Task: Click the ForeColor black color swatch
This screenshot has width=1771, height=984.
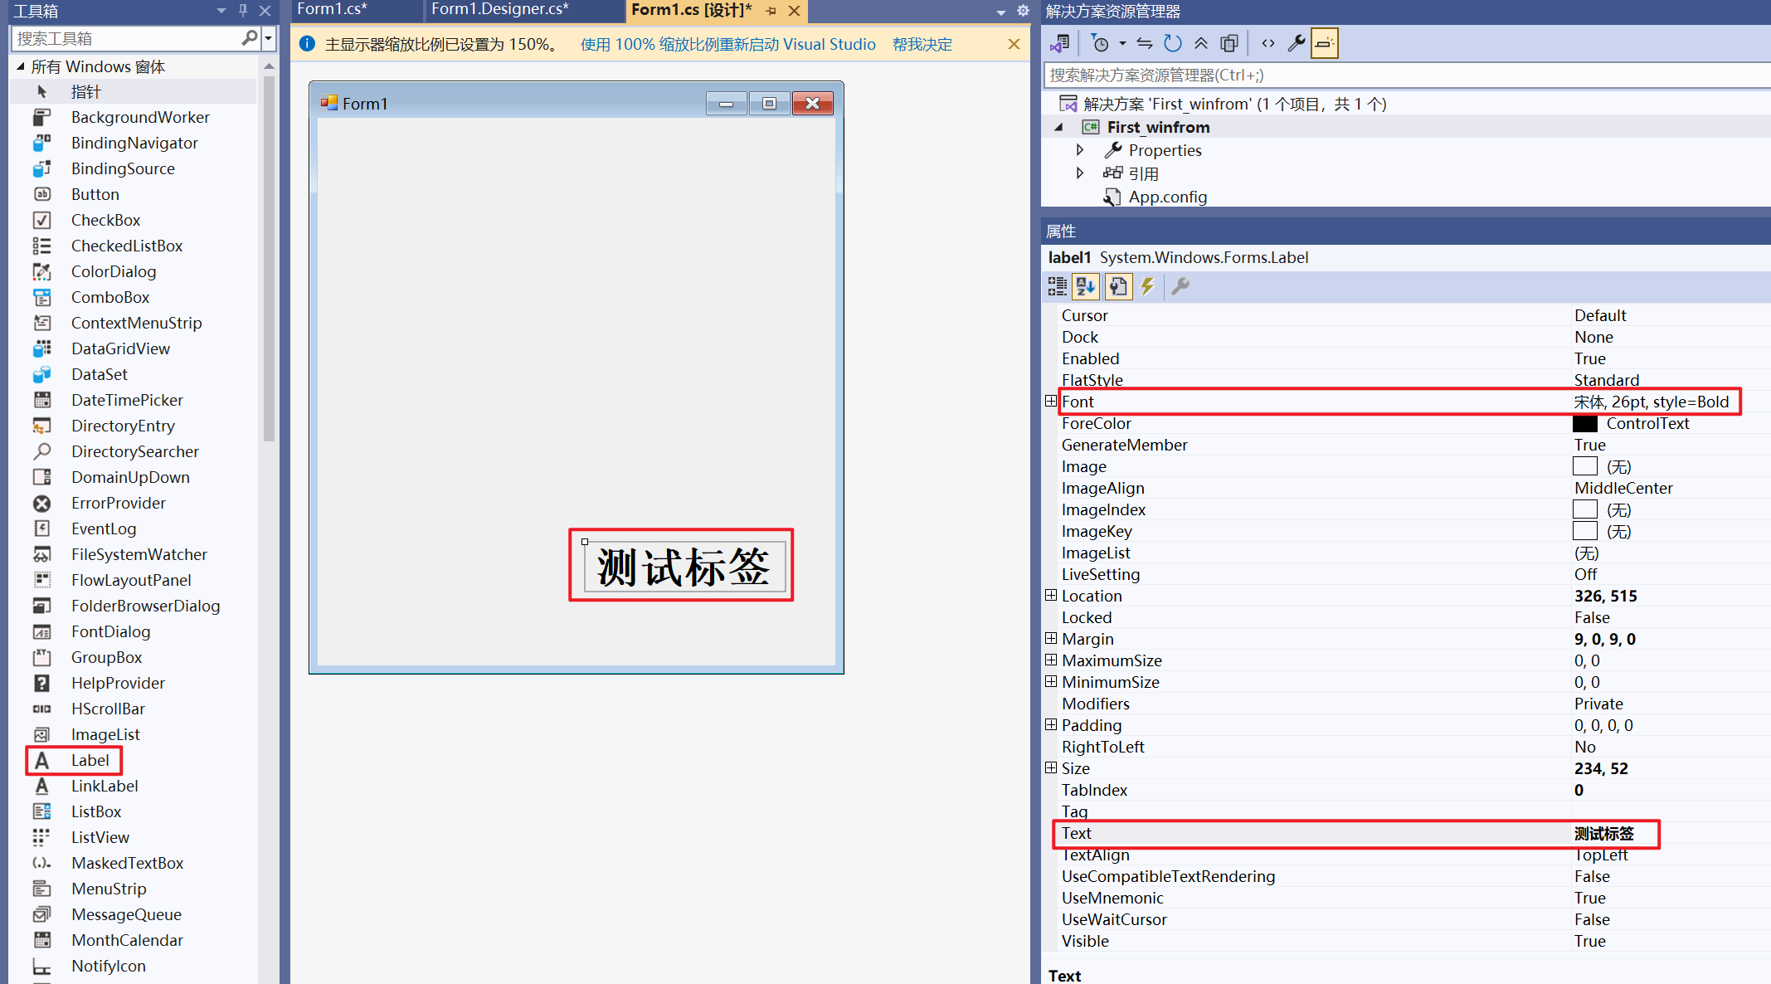Action: tap(1584, 423)
